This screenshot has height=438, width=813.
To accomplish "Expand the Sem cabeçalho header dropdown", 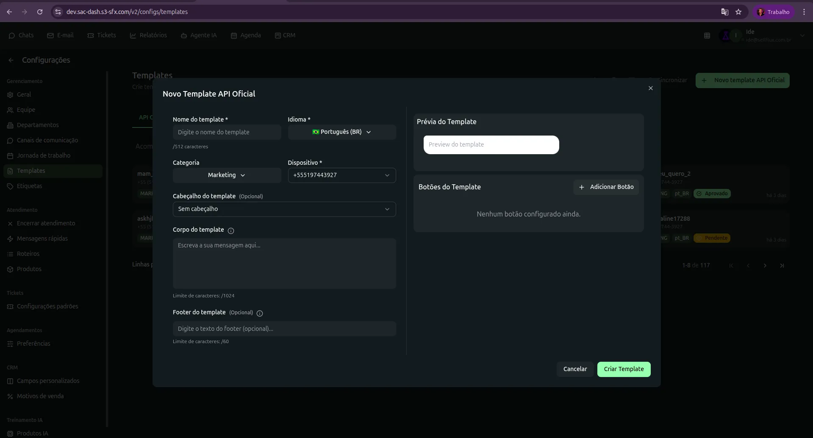I will click(284, 209).
